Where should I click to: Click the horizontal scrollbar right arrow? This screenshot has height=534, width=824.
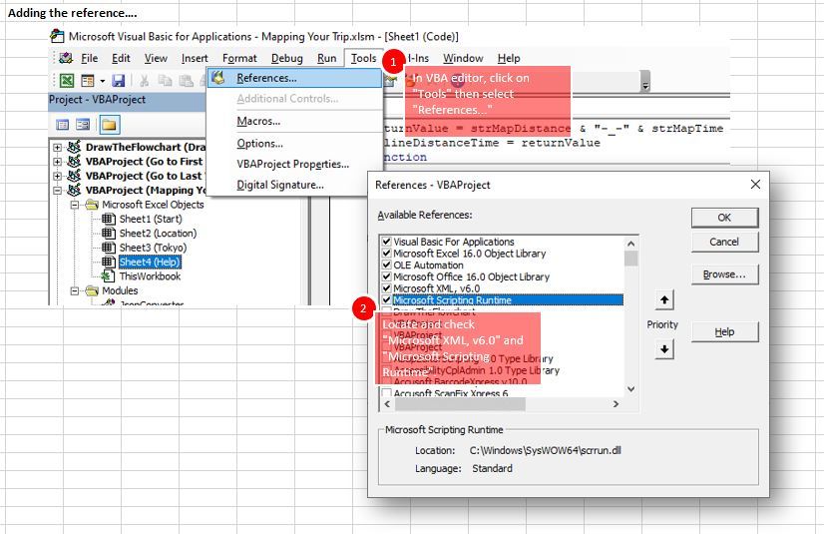pyautogui.click(x=616, y=403)
